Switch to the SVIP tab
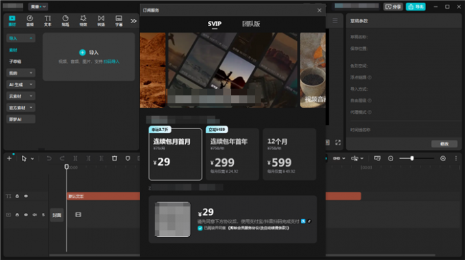Screen dimensions: 465x260 click(x=215, y=24)
